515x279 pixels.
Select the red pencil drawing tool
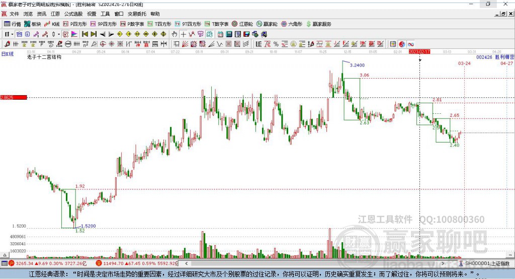tap(7, 44)
